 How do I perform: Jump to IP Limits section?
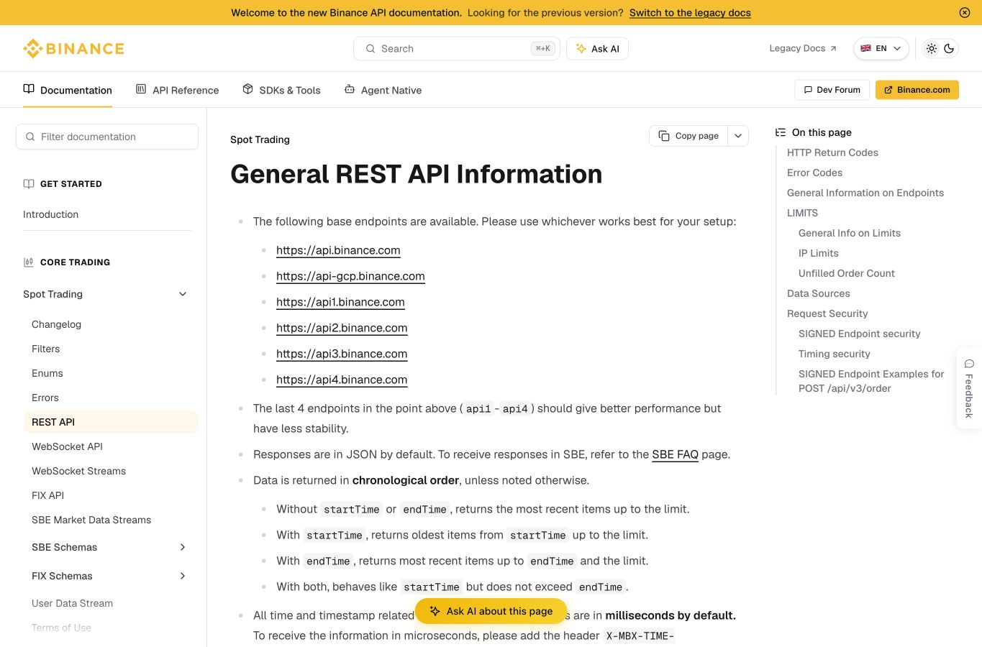pyautogui.click(x=819, y=253)
